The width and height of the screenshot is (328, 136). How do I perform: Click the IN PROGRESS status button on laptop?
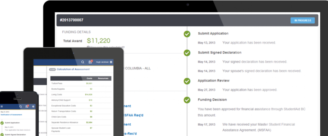point(303,20)
